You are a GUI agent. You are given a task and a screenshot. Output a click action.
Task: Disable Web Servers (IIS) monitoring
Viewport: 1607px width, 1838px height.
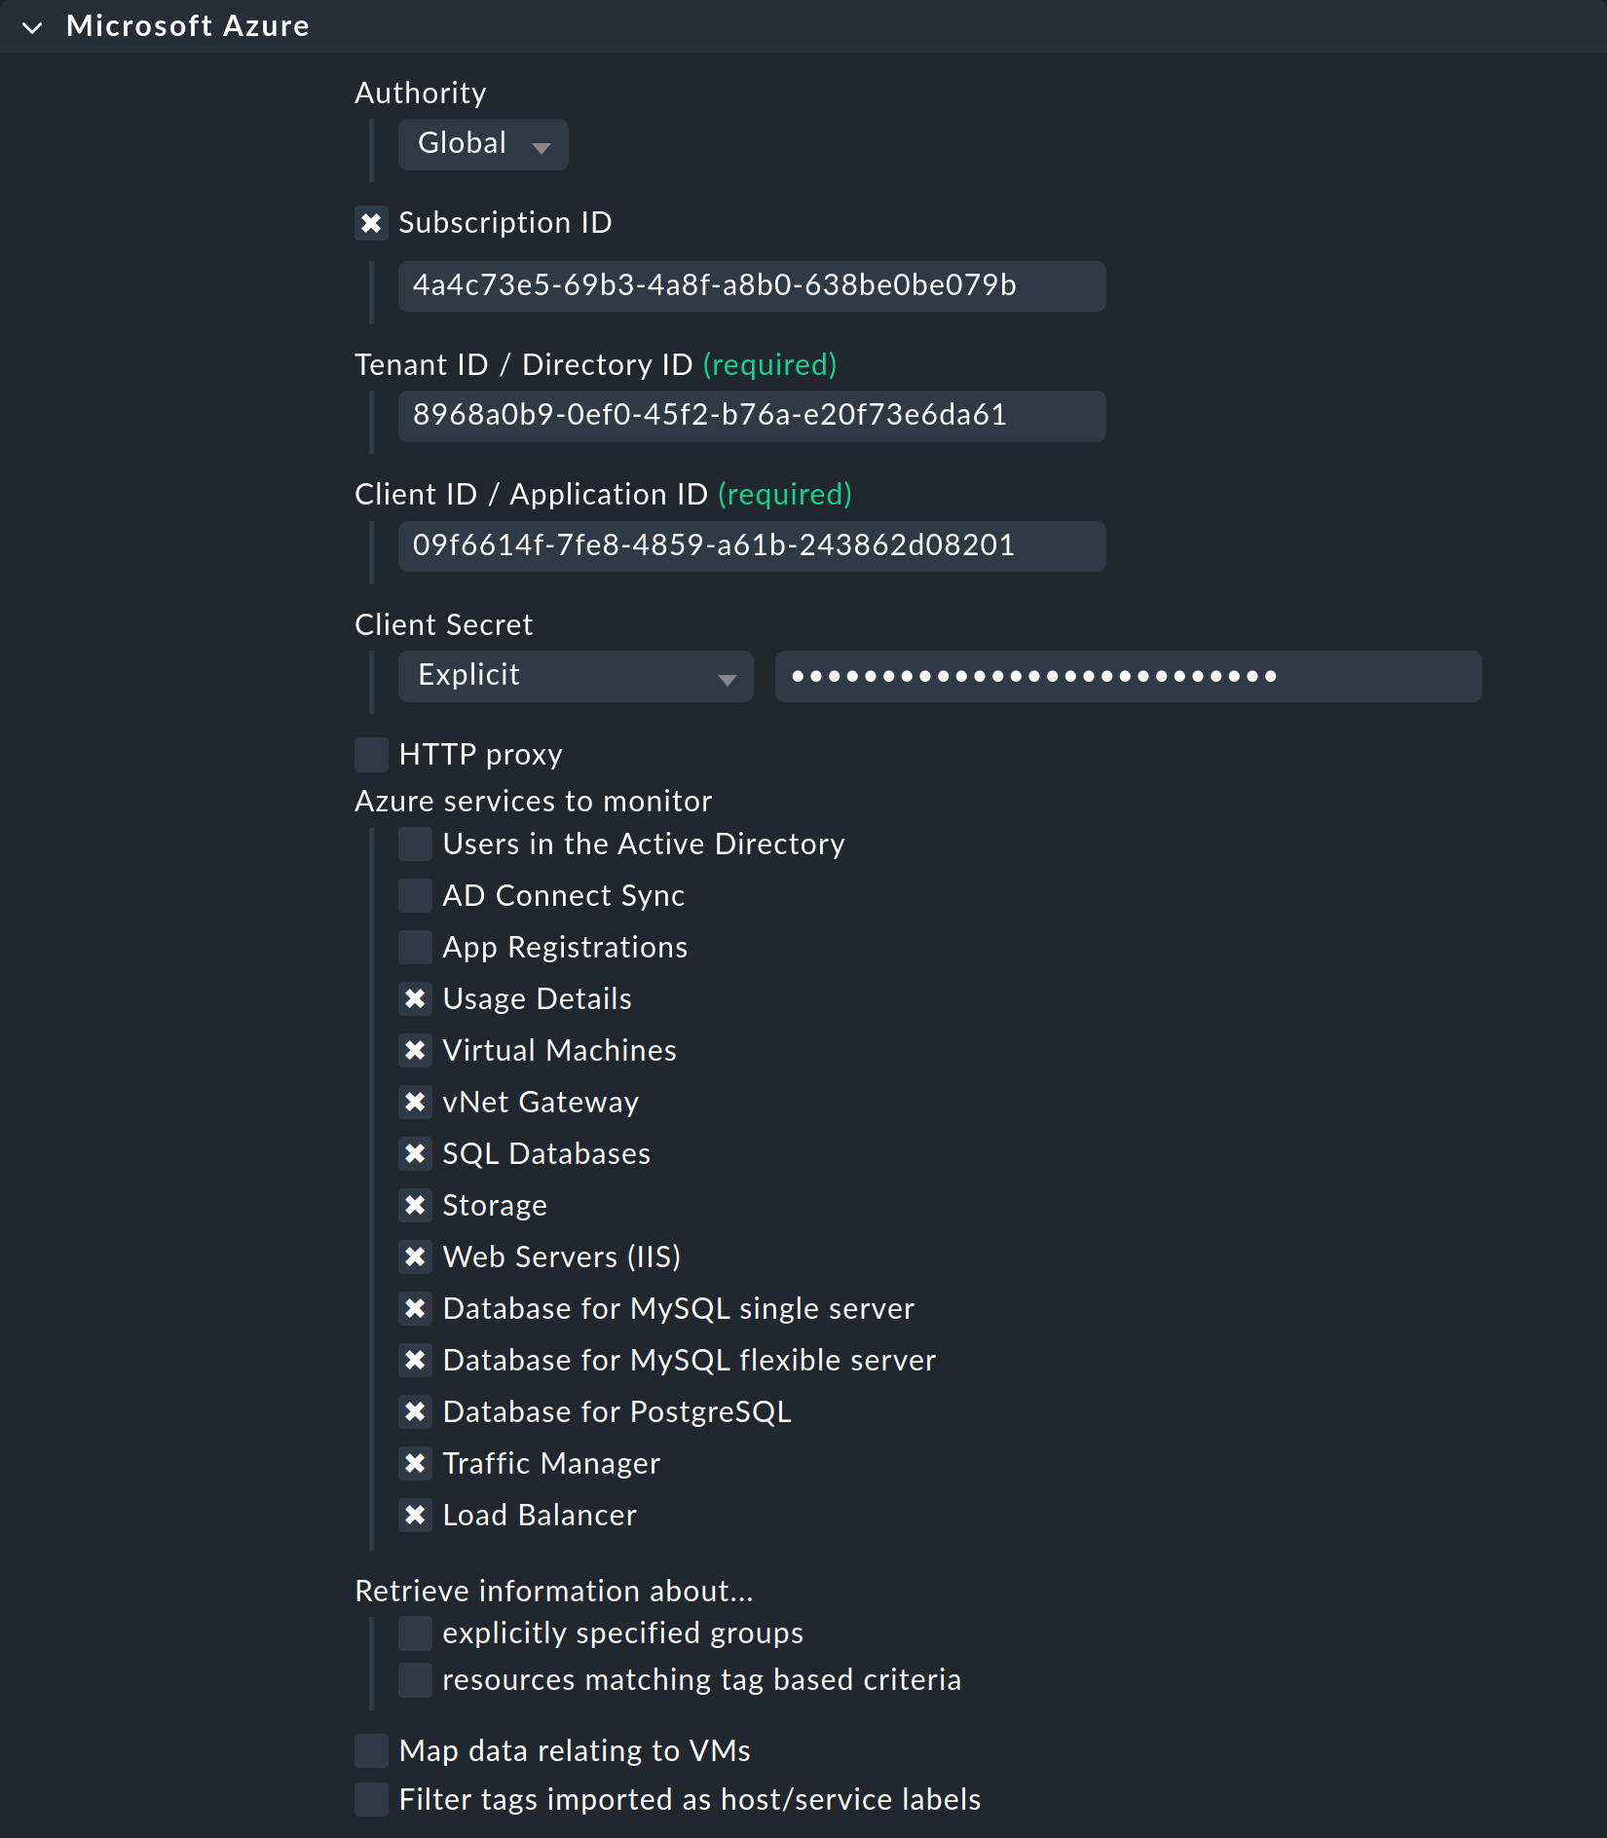[415, 1257]
